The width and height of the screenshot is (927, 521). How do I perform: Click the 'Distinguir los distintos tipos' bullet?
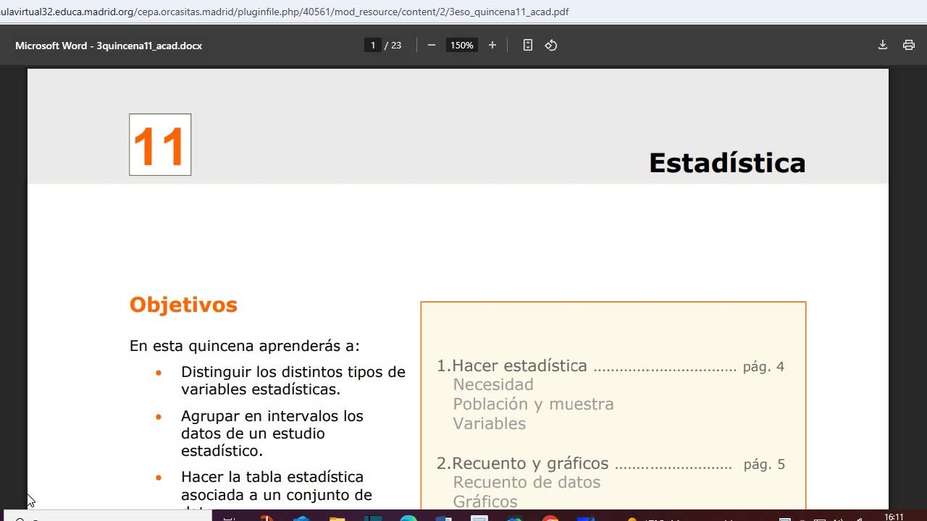coord(293,381)
